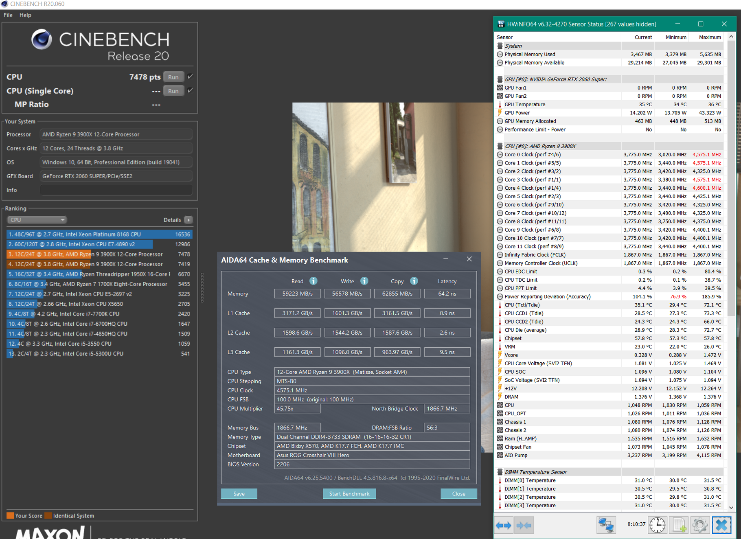741x539 pixels.
Task: Select GPU Power lightning icon
Action: (x=500, y=113)
